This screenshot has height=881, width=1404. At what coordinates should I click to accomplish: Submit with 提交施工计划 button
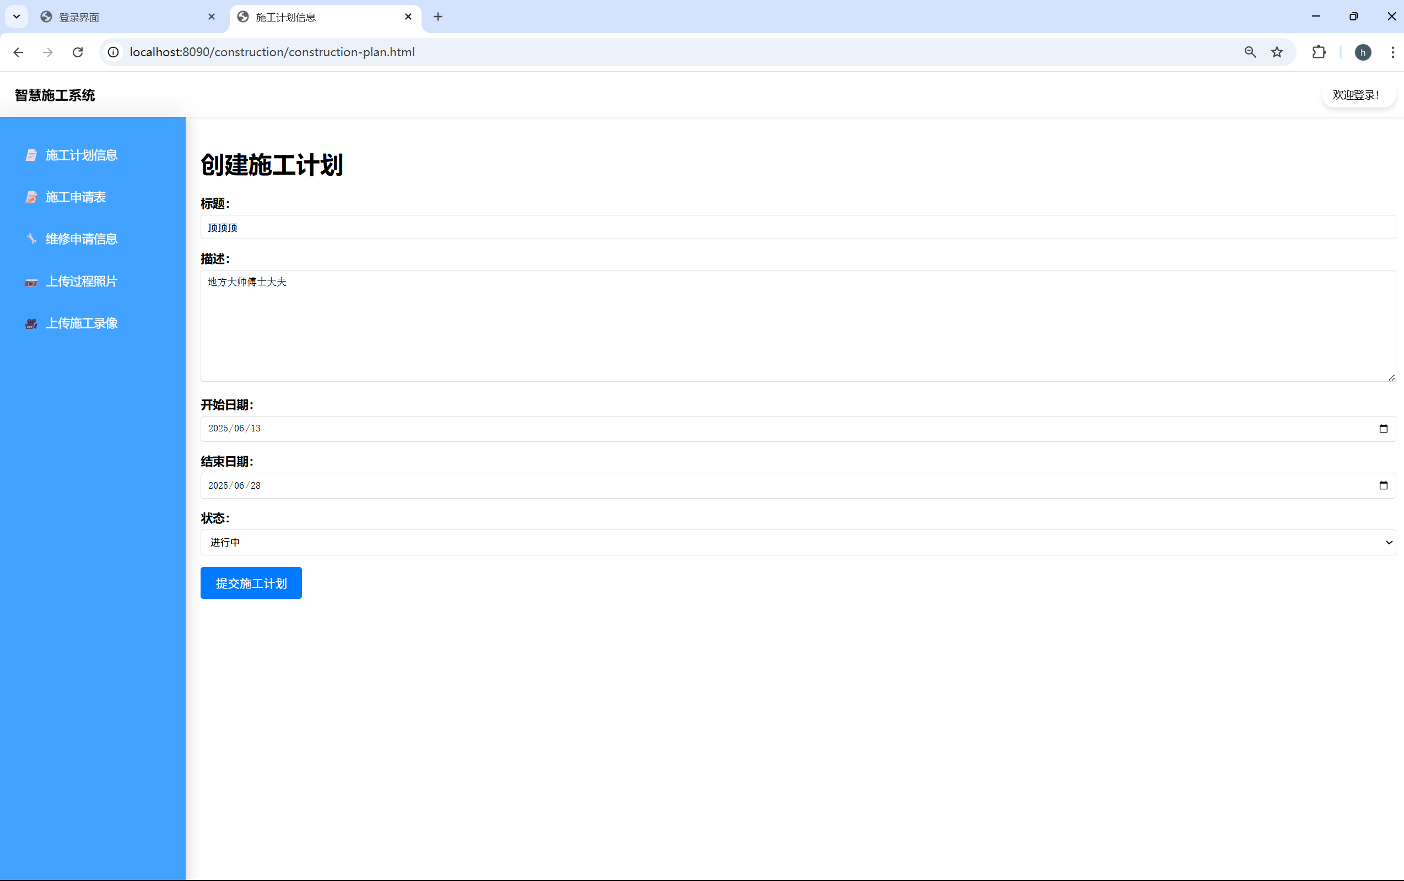(251, 583)
